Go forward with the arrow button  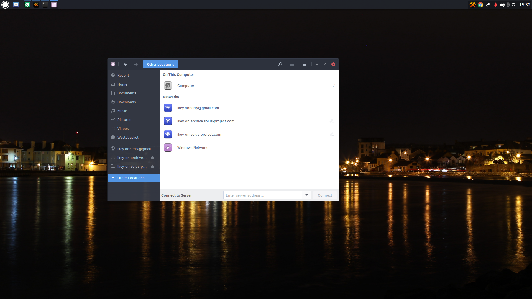[136, 64]
